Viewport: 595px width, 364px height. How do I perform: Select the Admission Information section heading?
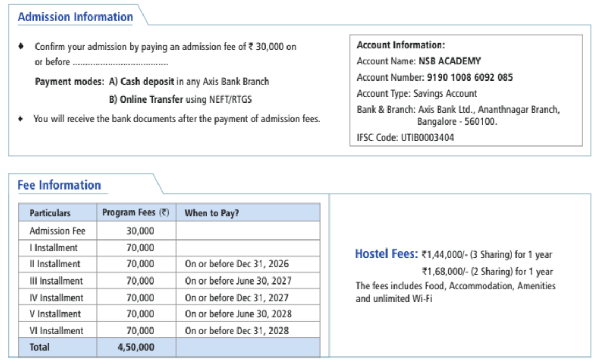pyautogui.click(x=75, y=17)
